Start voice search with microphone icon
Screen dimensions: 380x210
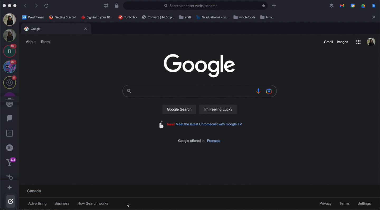point(258,91)
